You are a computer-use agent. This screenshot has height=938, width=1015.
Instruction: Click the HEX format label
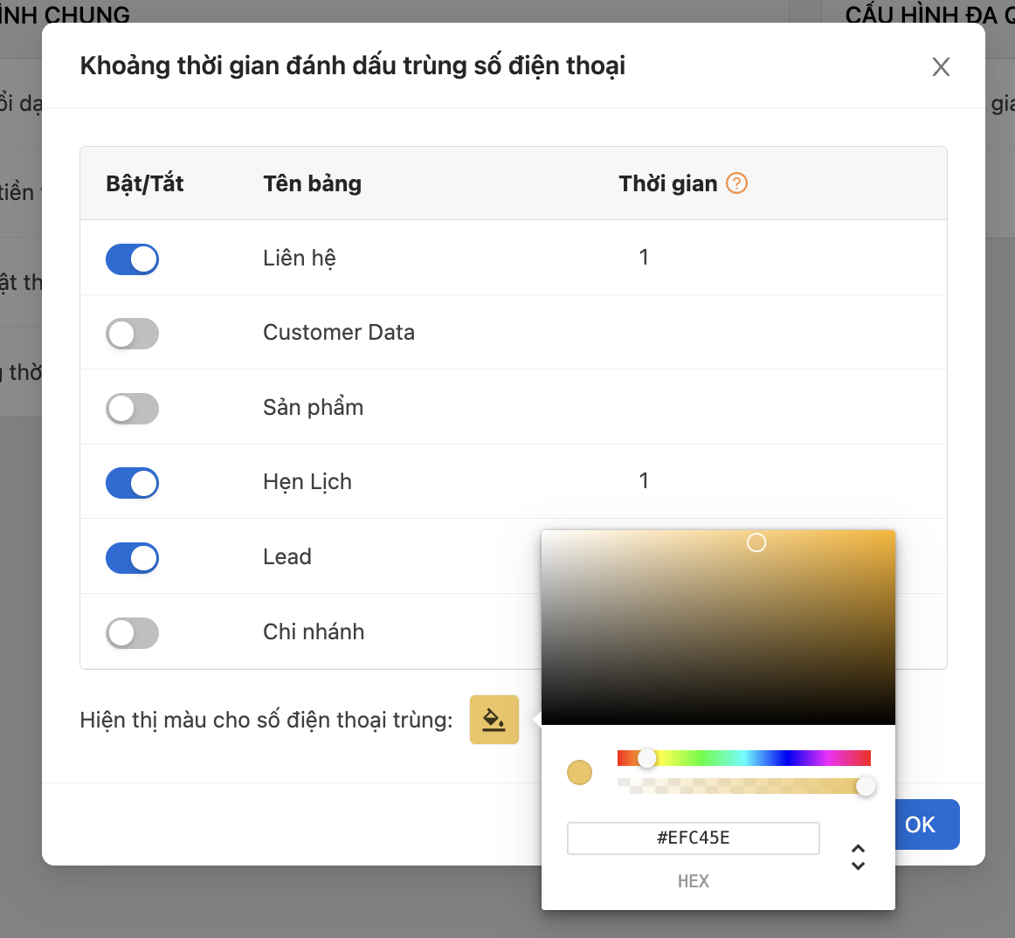tap(694, 881)
